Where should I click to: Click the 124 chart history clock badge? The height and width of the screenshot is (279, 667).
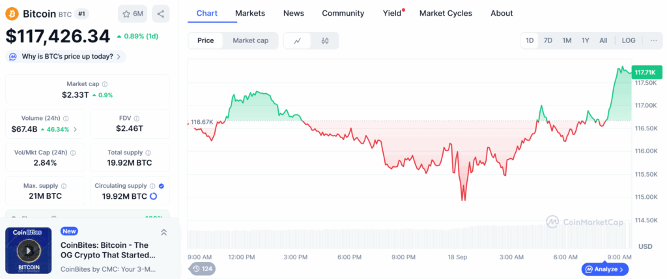pyautogui.click(x=203, y=269)
